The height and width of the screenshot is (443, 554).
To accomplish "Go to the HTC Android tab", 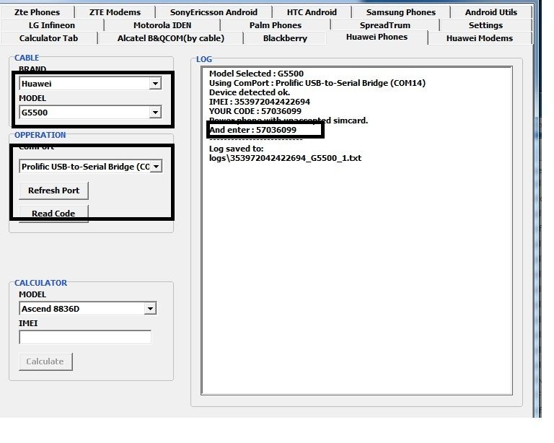I will tap(312, 12).
